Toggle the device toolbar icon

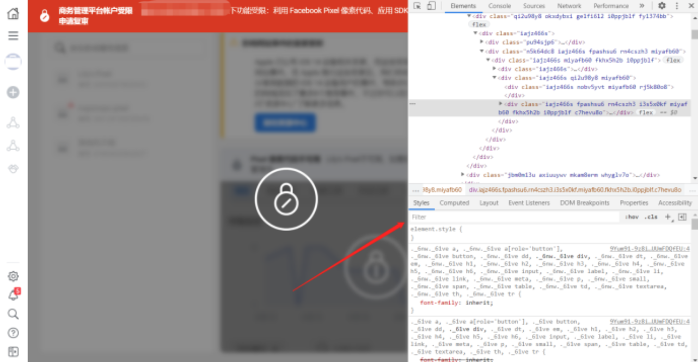[x=431, y=6]
